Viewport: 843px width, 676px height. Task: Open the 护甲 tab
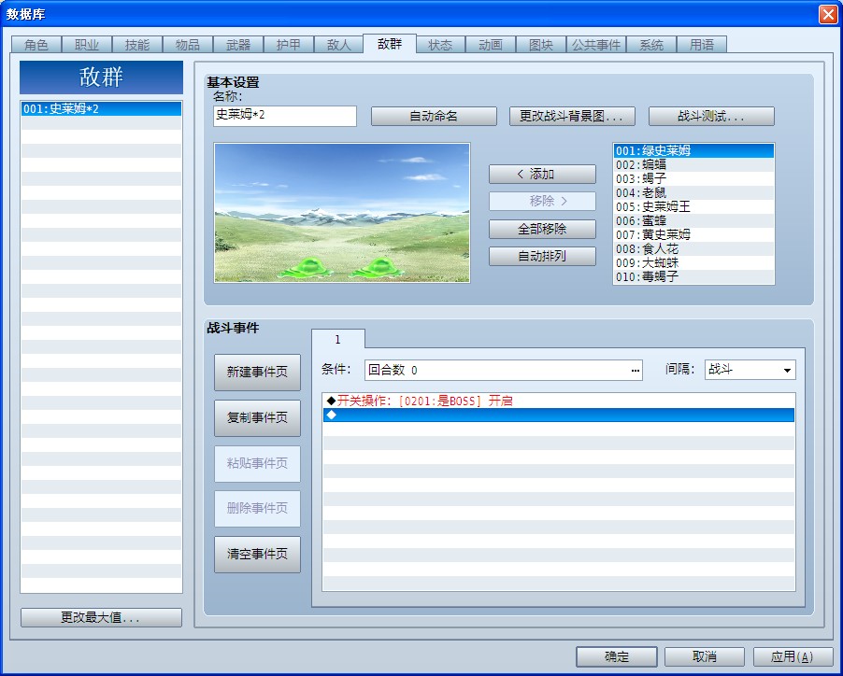coord(289,45)
